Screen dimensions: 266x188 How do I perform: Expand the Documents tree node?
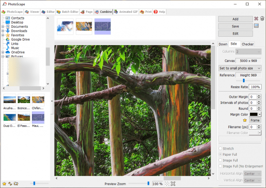(3, 27)
